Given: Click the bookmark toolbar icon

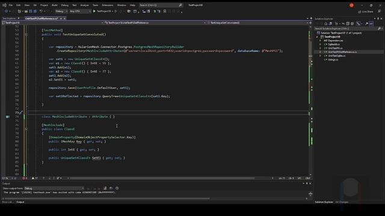Looking at the screenshot, I should pos(164,11).
